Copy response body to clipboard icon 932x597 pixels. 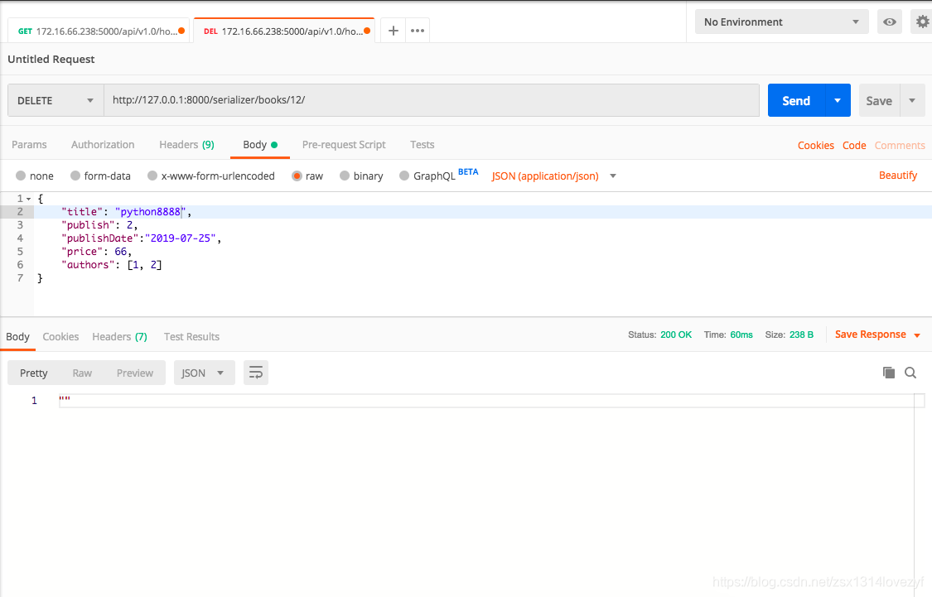point(889,373)
